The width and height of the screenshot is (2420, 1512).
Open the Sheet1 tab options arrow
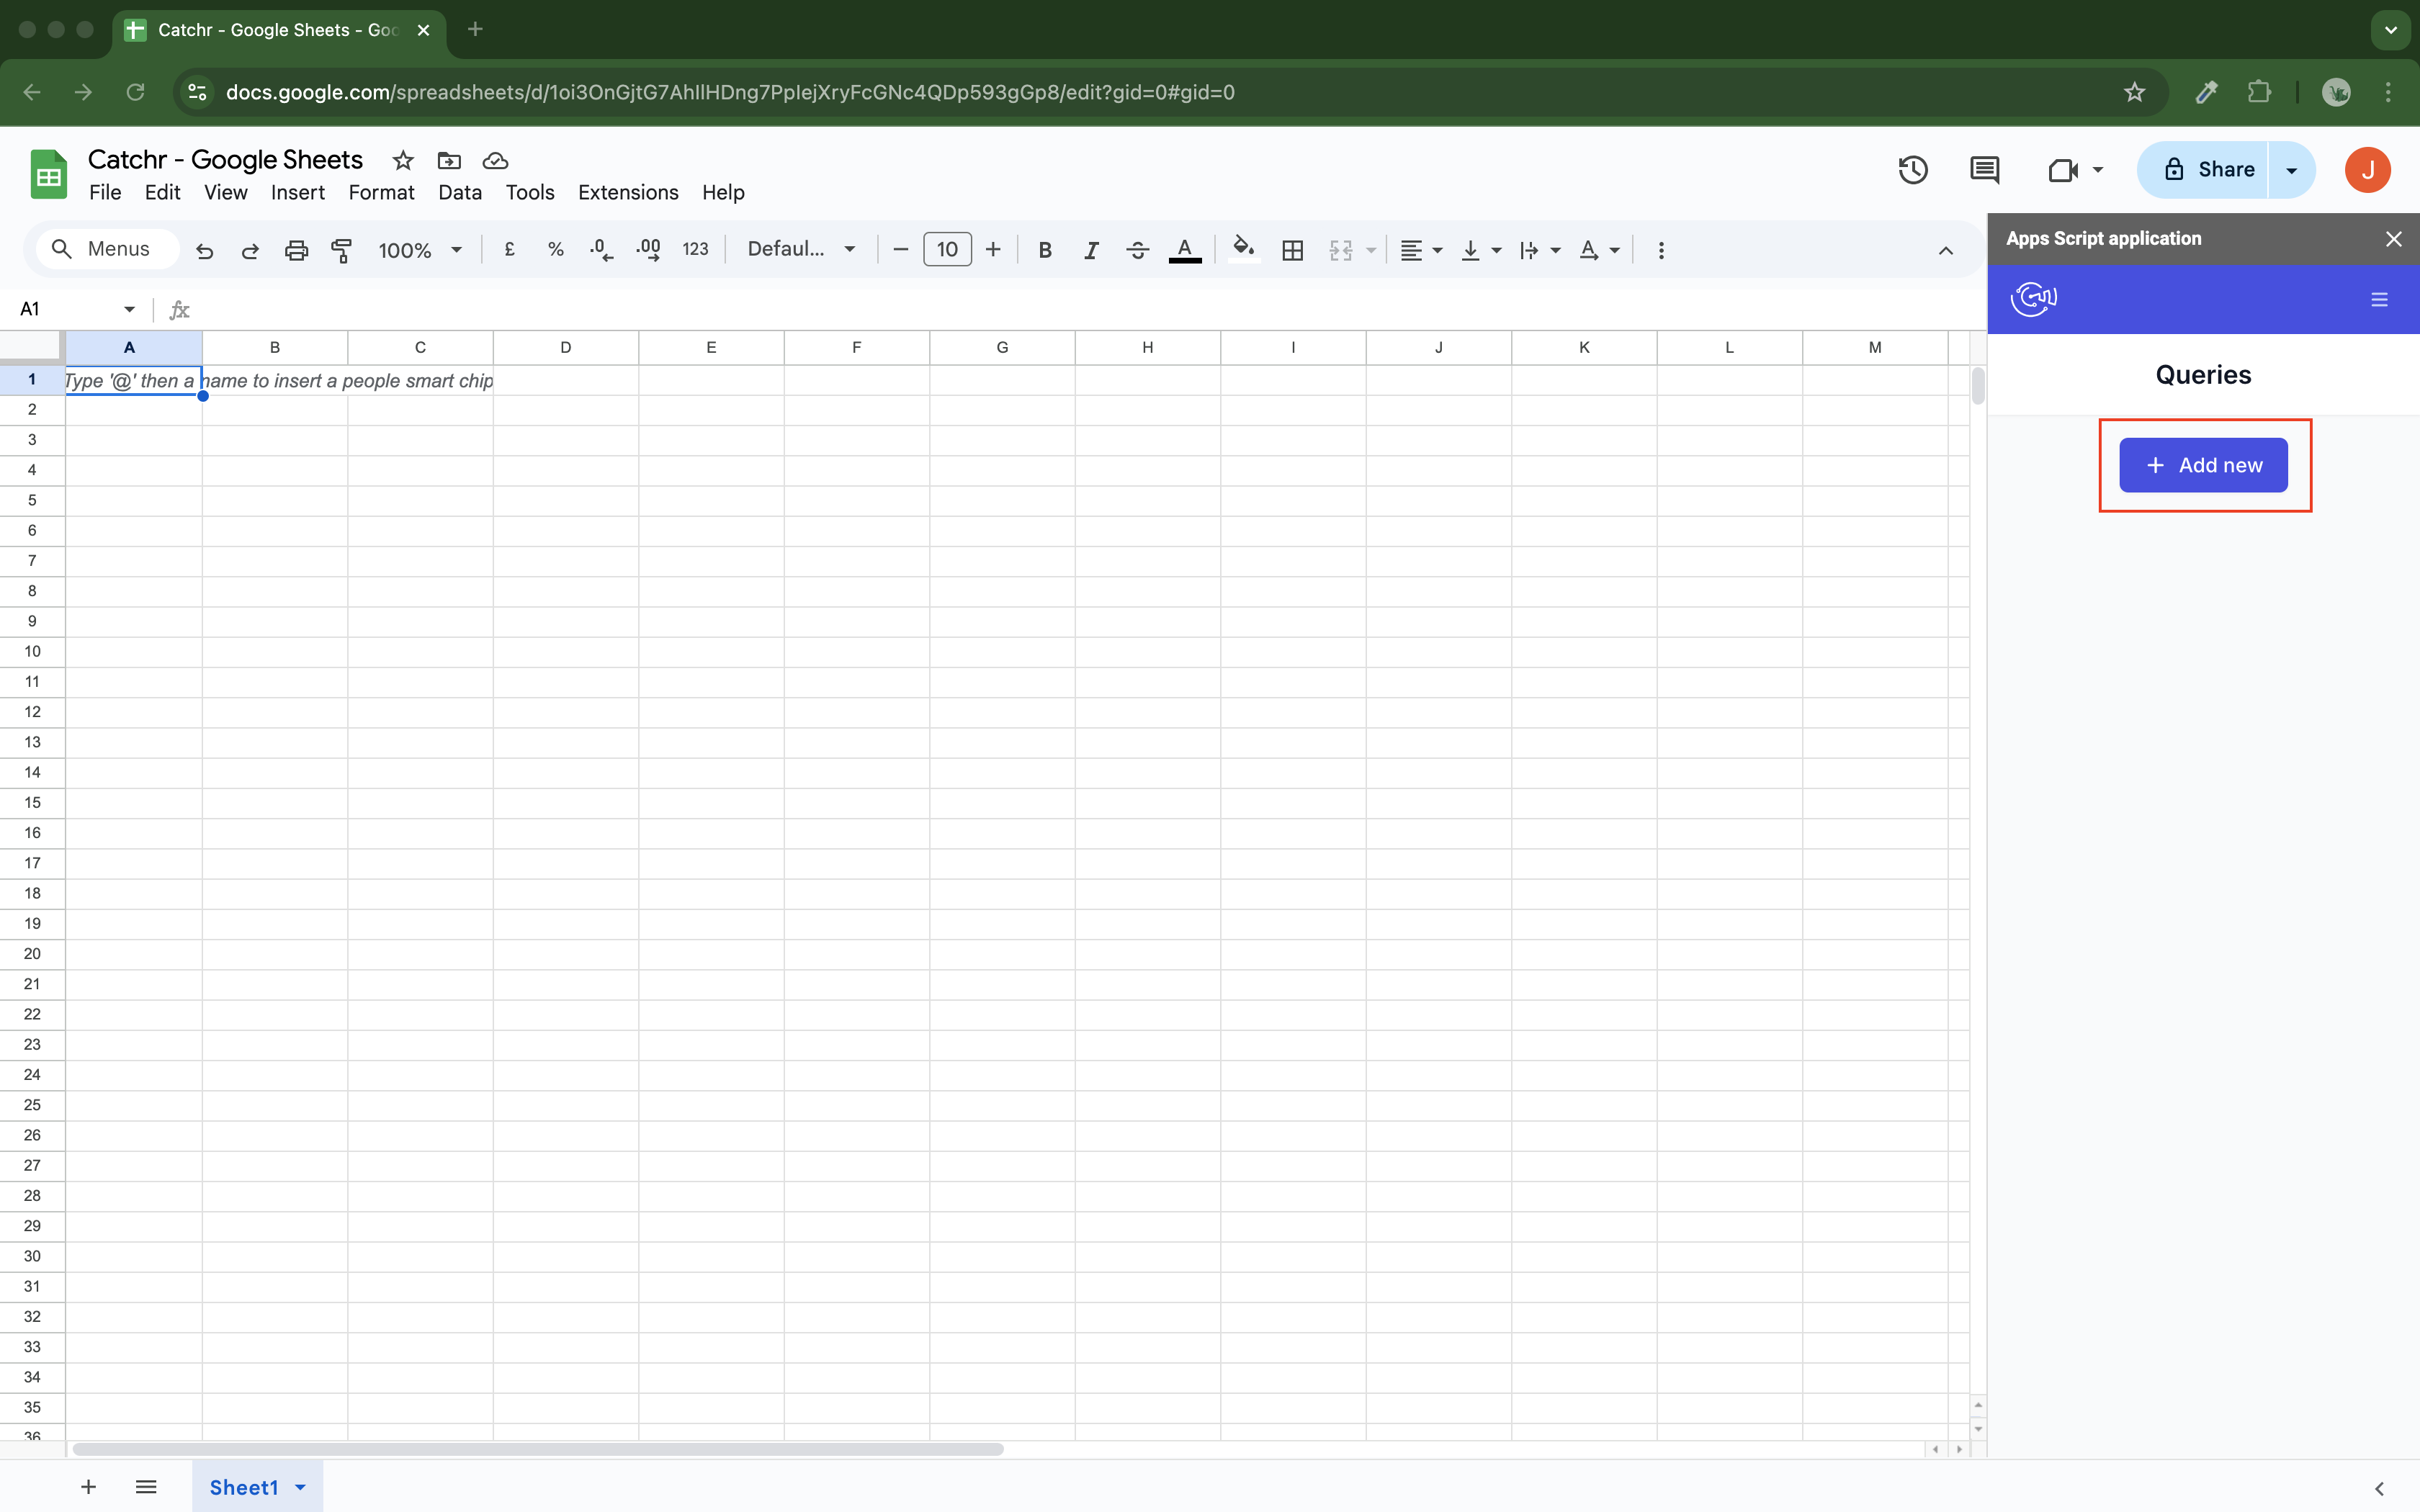[300, 1488]
